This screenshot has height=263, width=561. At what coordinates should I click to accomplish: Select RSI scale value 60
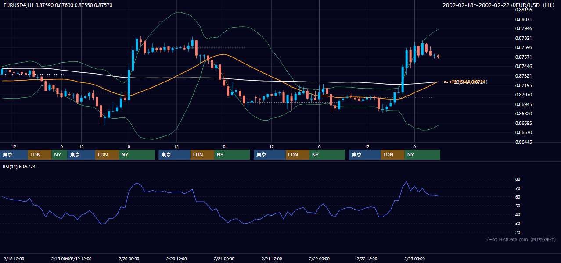click(518, 197)
